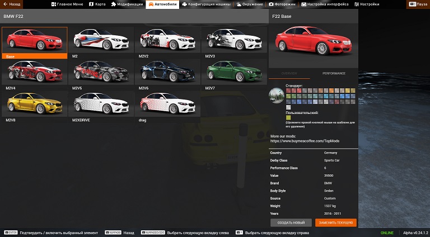Screen dimensions: 430x237
Task: Select the user-defined olive color swatch
Action: coord(288,117)
